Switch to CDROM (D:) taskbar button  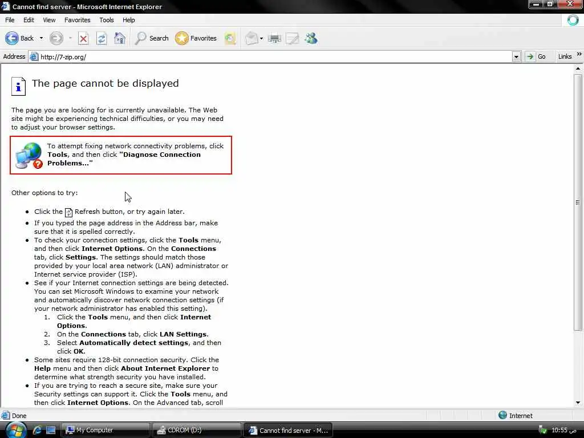(x=197, y=430)
